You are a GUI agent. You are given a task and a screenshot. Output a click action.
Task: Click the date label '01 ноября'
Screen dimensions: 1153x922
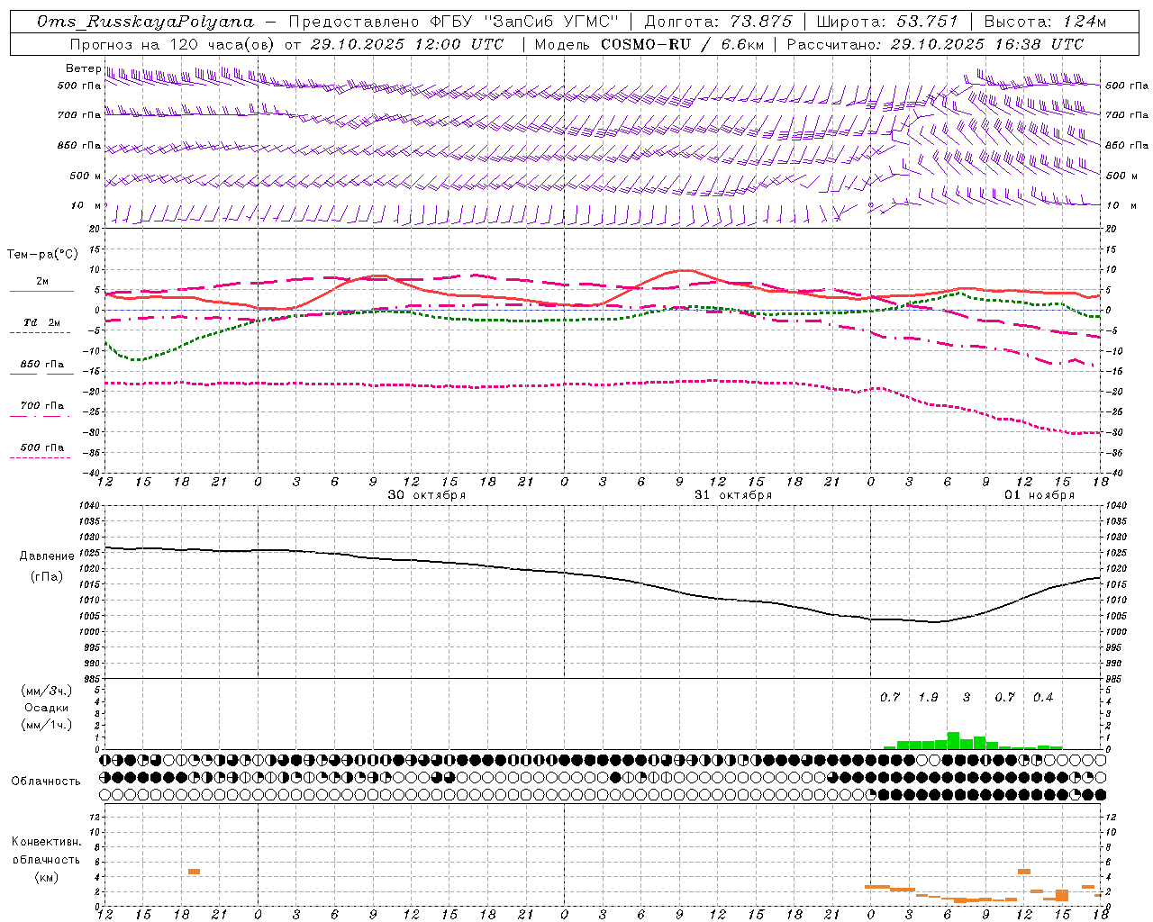(1040, 495)
